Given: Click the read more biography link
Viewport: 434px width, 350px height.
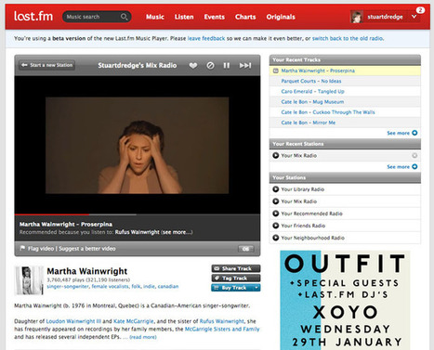Looking at the screenshot, I should click(x=143, y=337).
